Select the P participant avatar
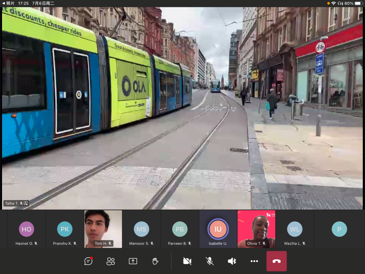 [339, 229]
